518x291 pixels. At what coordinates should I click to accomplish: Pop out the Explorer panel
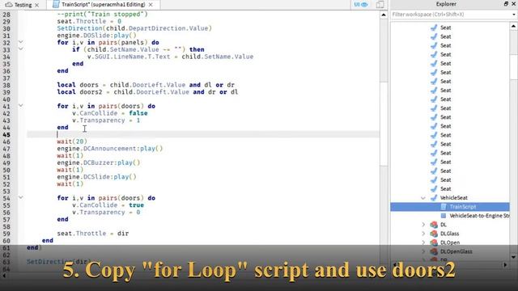506,3
